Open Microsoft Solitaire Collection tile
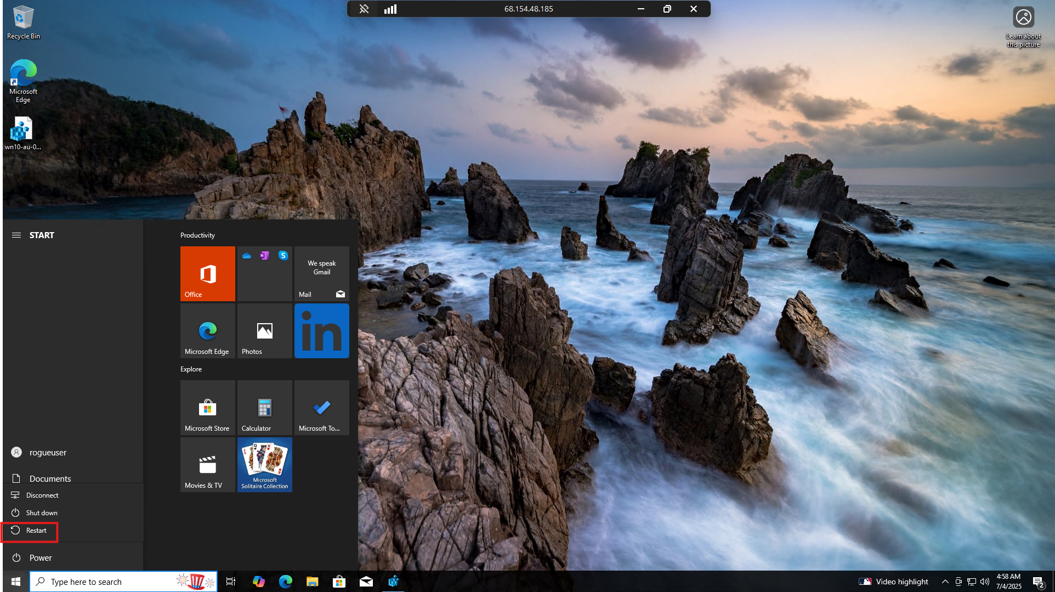The width and height of the screenshot is (1055, 592). (x=264, y=465)
